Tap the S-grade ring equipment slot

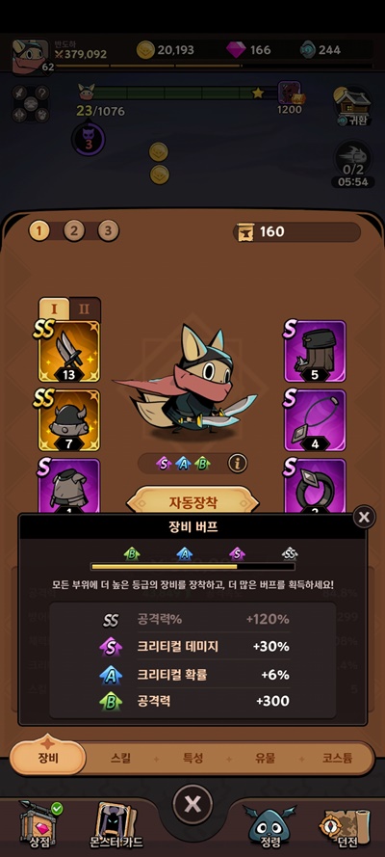click(315, 486)
